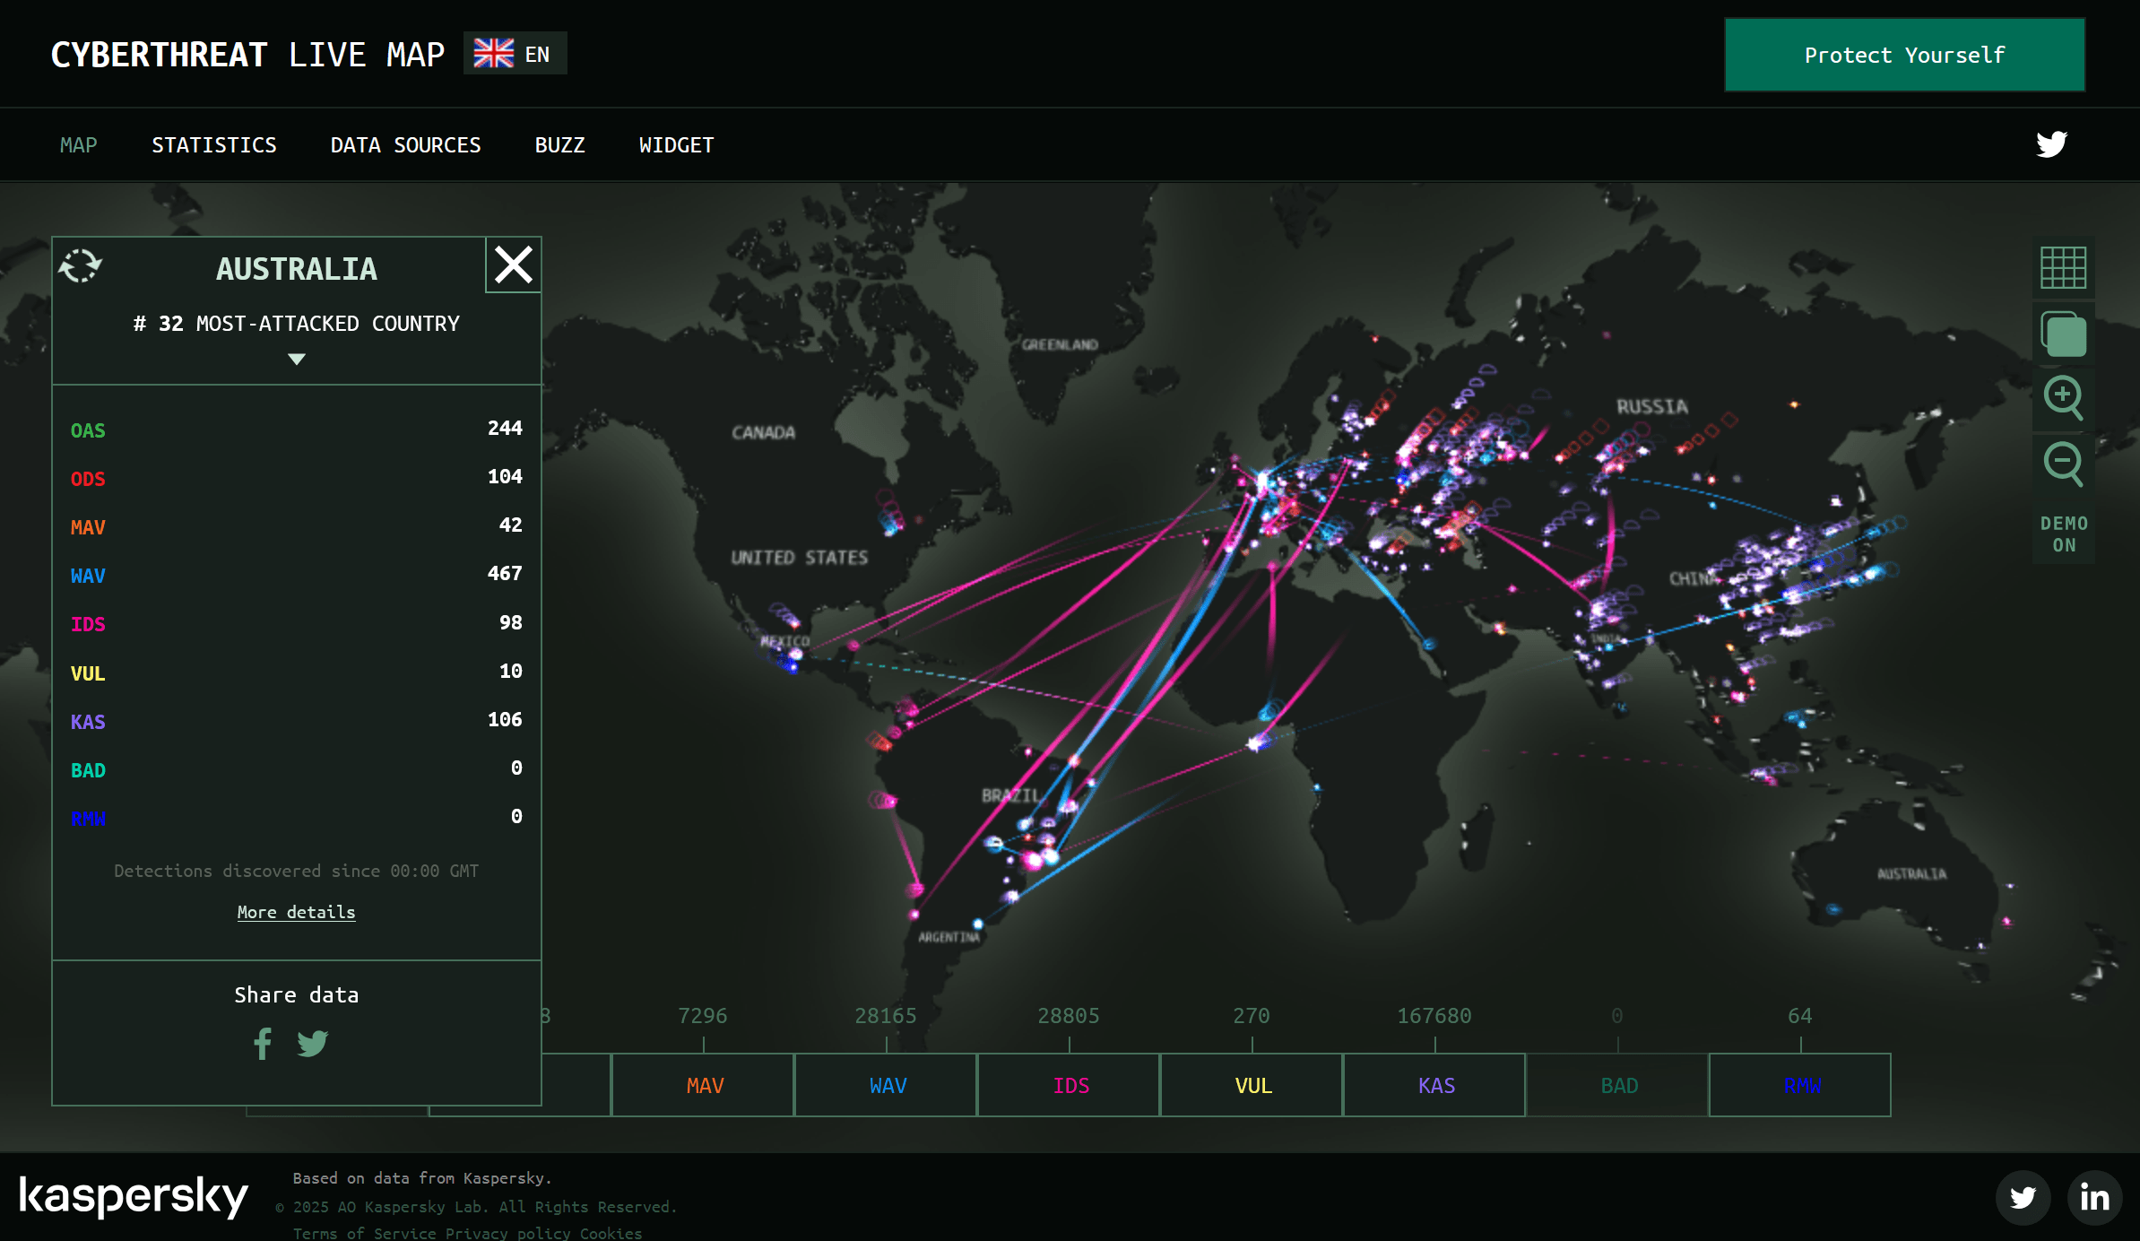
Task: Click the Protect Yourself button
Action: point(1904,55)
